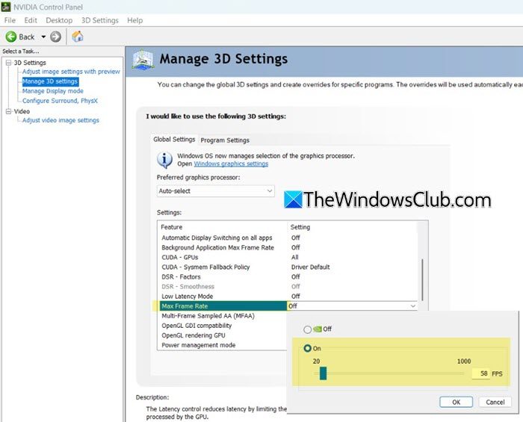Click the green Back arrow icon
The height and width of the screenshot is (422, 523).
pos(10,37)
